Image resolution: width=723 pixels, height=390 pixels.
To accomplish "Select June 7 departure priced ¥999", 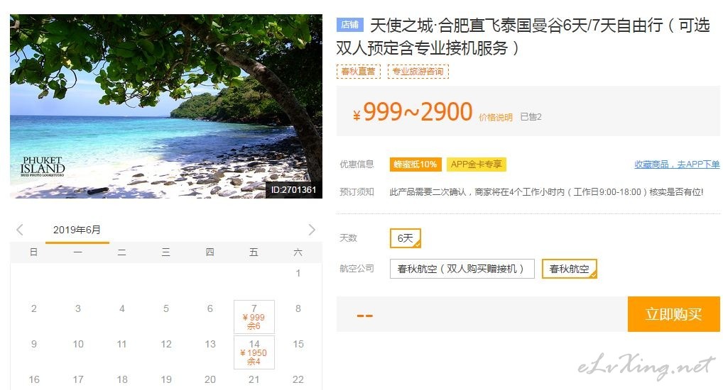I will point(254,317).
